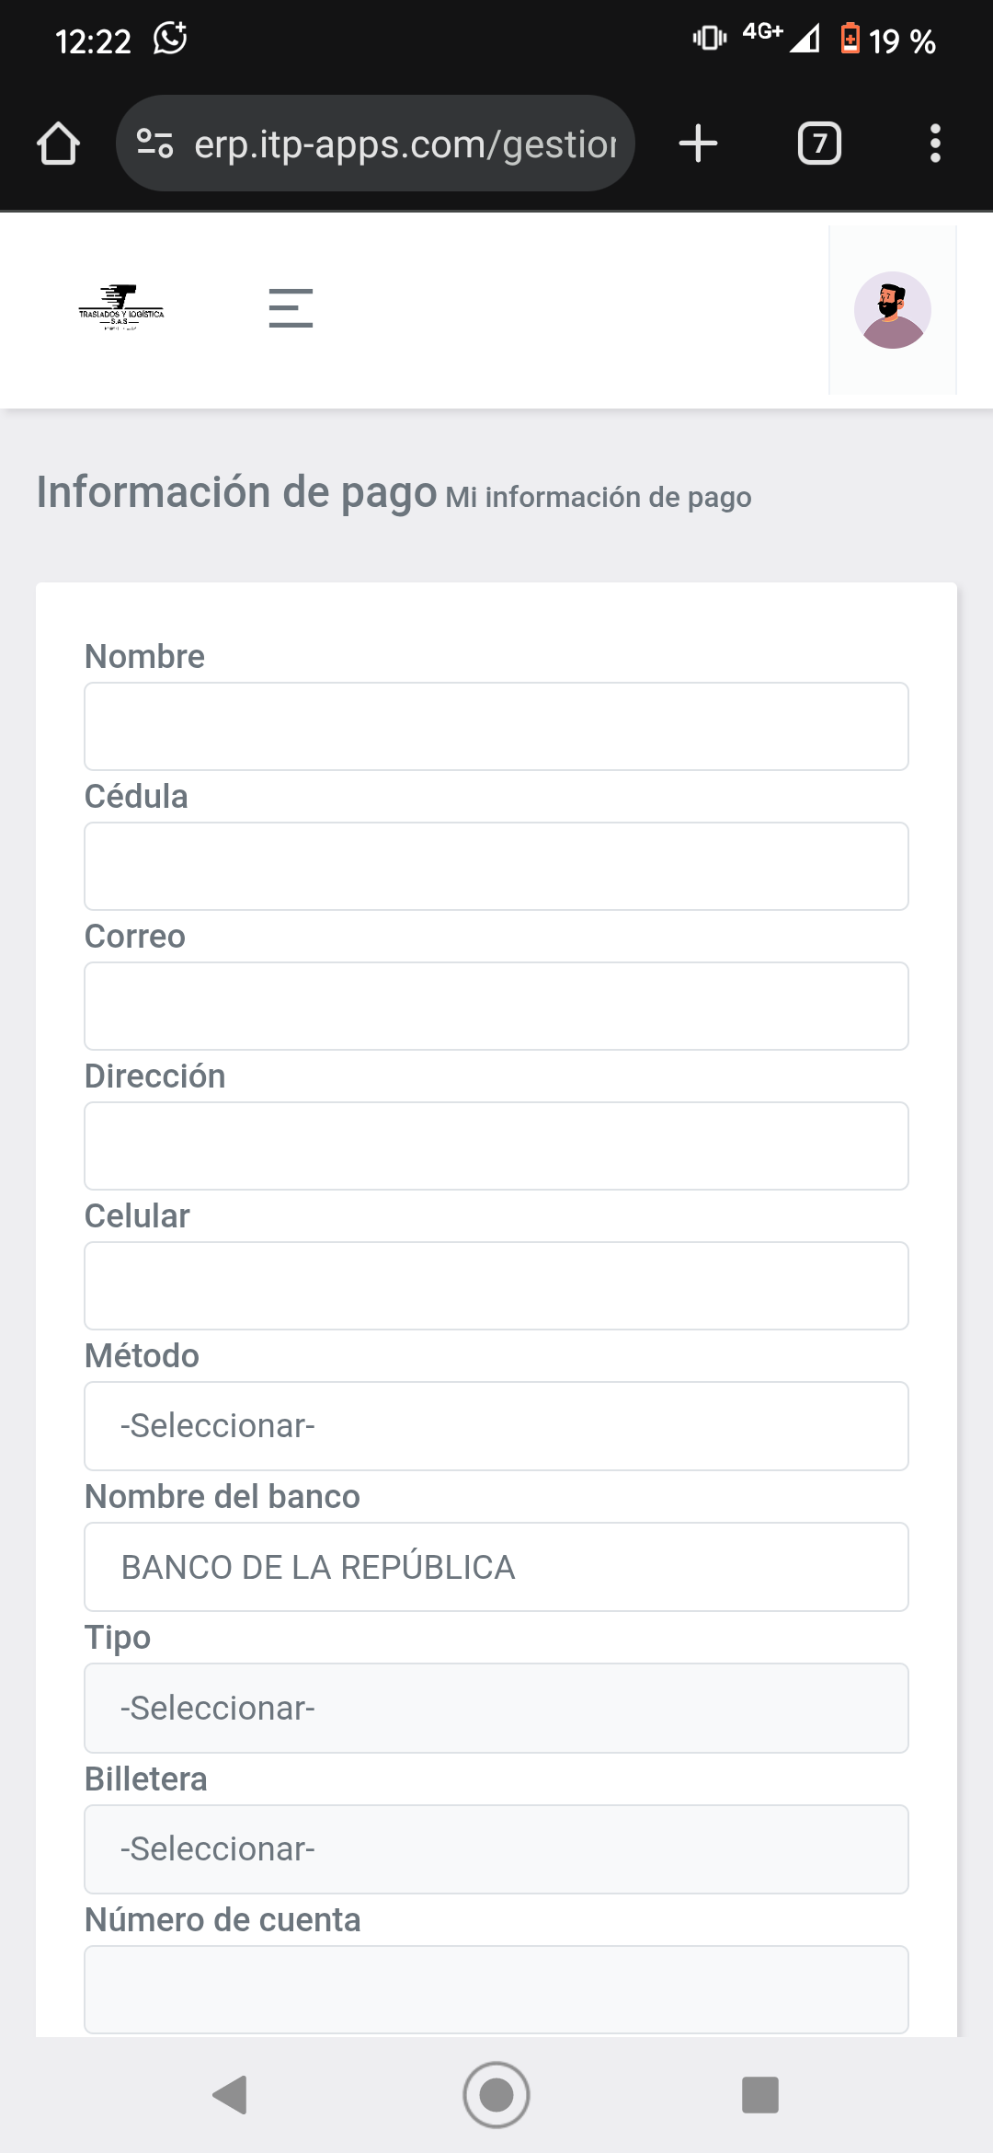Open a new browser tab
993x2153 pixels.
pyautogui.click(x=698, y=144)
